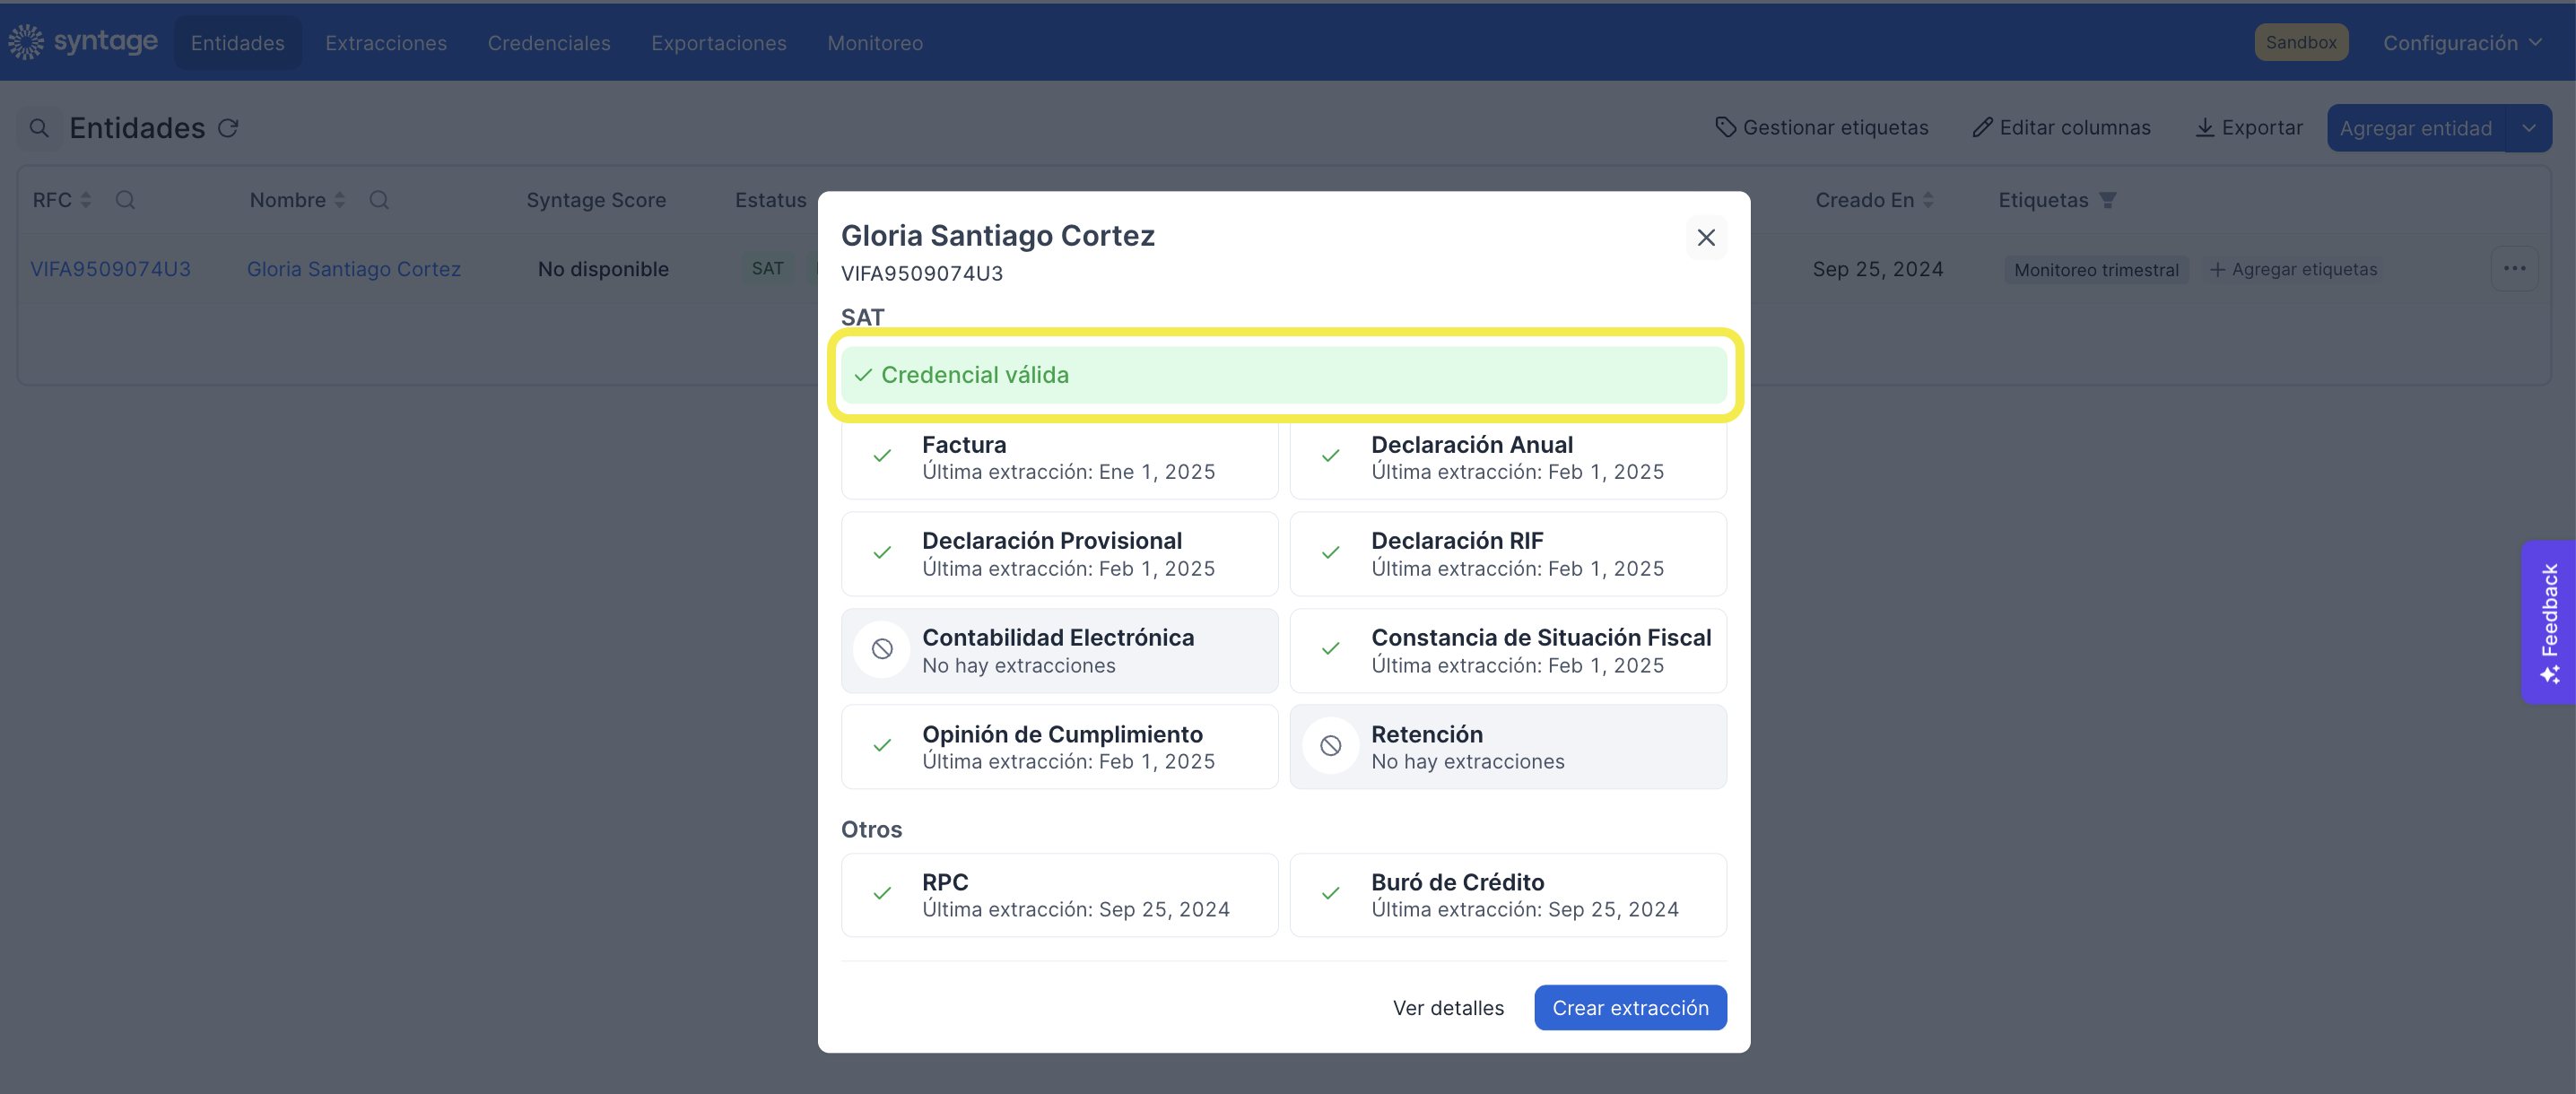Close the Gloria Santiago Cortez dialog
2576x1094 pixels.
pos(1706,238)
